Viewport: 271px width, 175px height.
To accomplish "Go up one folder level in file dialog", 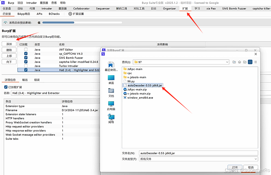I will [234, 62].
